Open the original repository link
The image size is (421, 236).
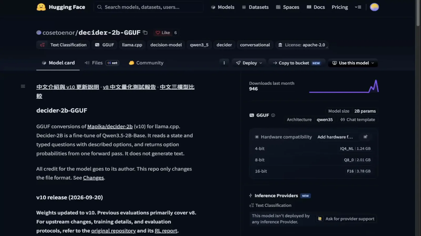[113, 231]
